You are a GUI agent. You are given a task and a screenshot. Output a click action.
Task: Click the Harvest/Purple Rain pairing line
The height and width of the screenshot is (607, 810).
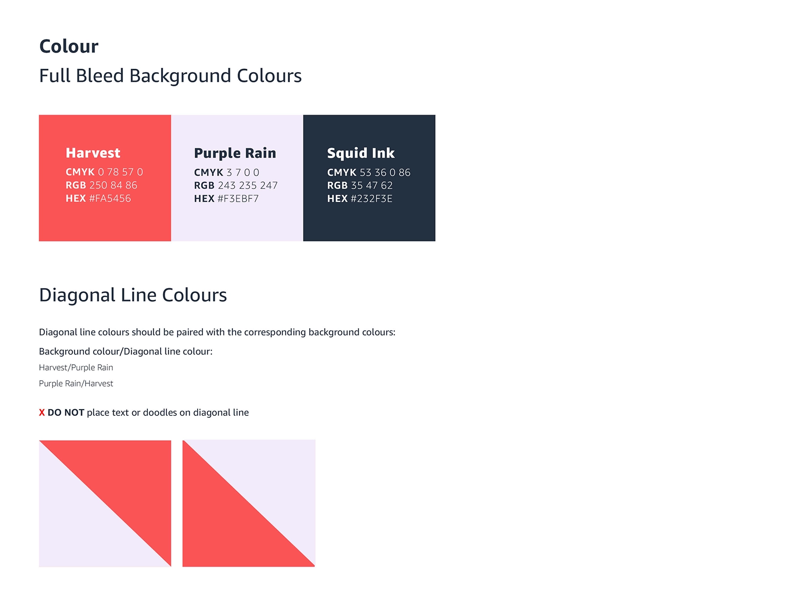click(76, 368)
